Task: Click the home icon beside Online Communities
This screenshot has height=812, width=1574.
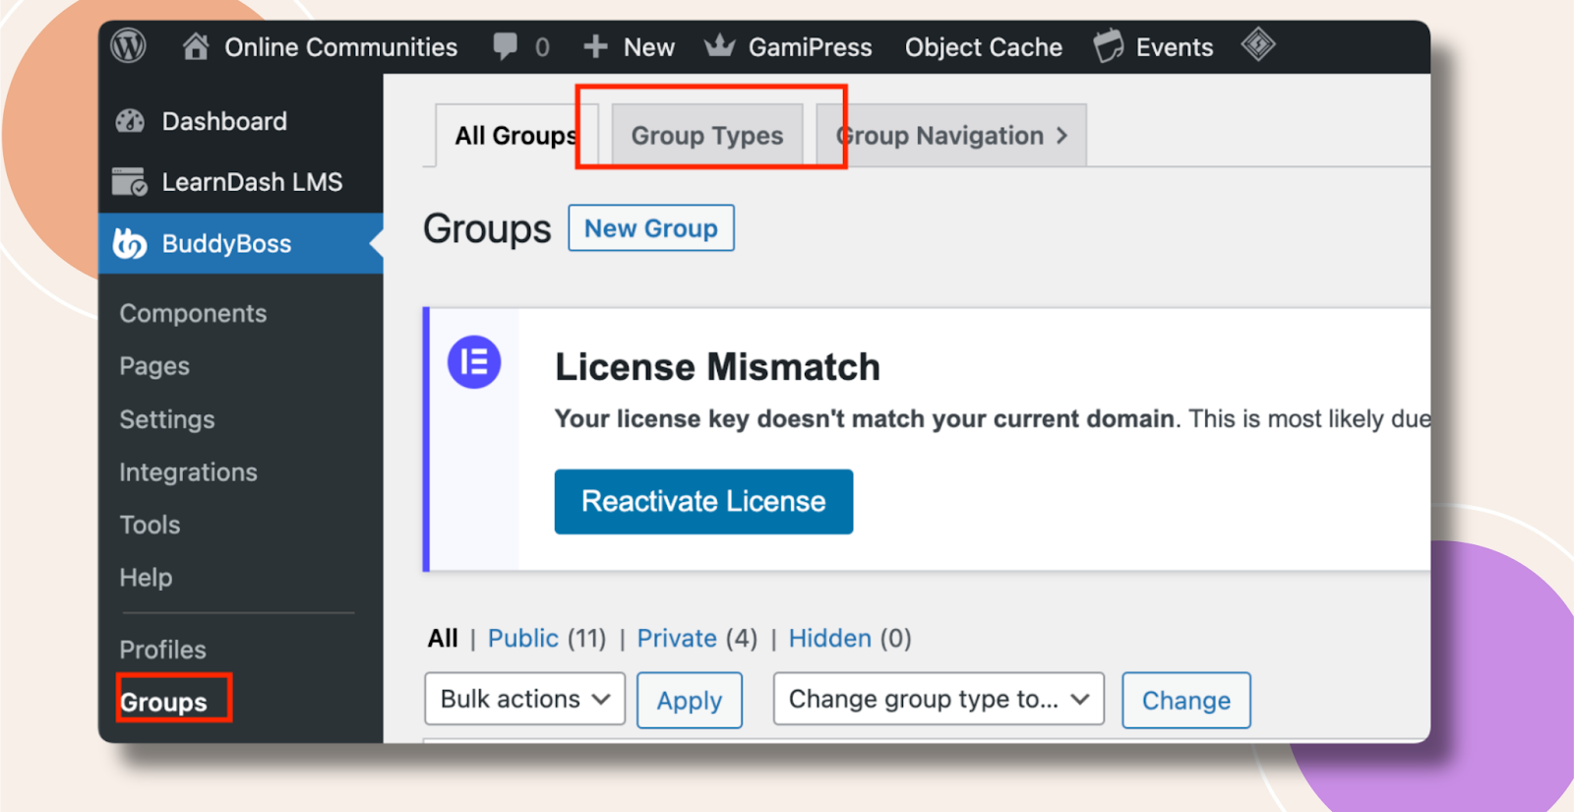Action: click(x=196, y=46)
